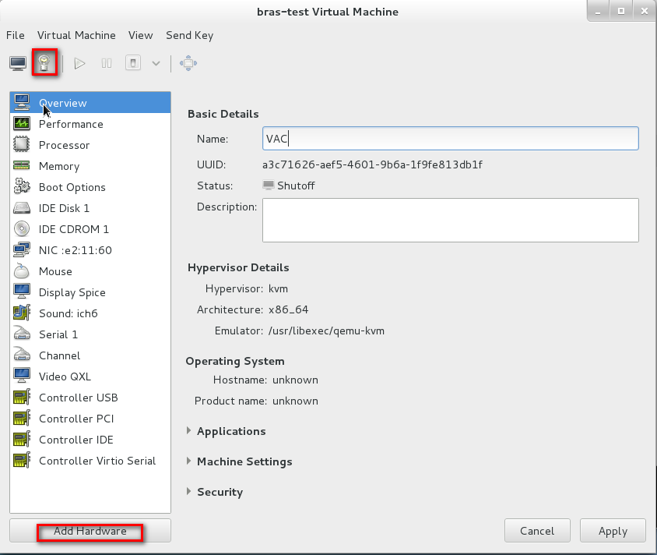Click the Controller IDE card icon
The height and width of the screenshot is (555, 657).
point(22,439)
